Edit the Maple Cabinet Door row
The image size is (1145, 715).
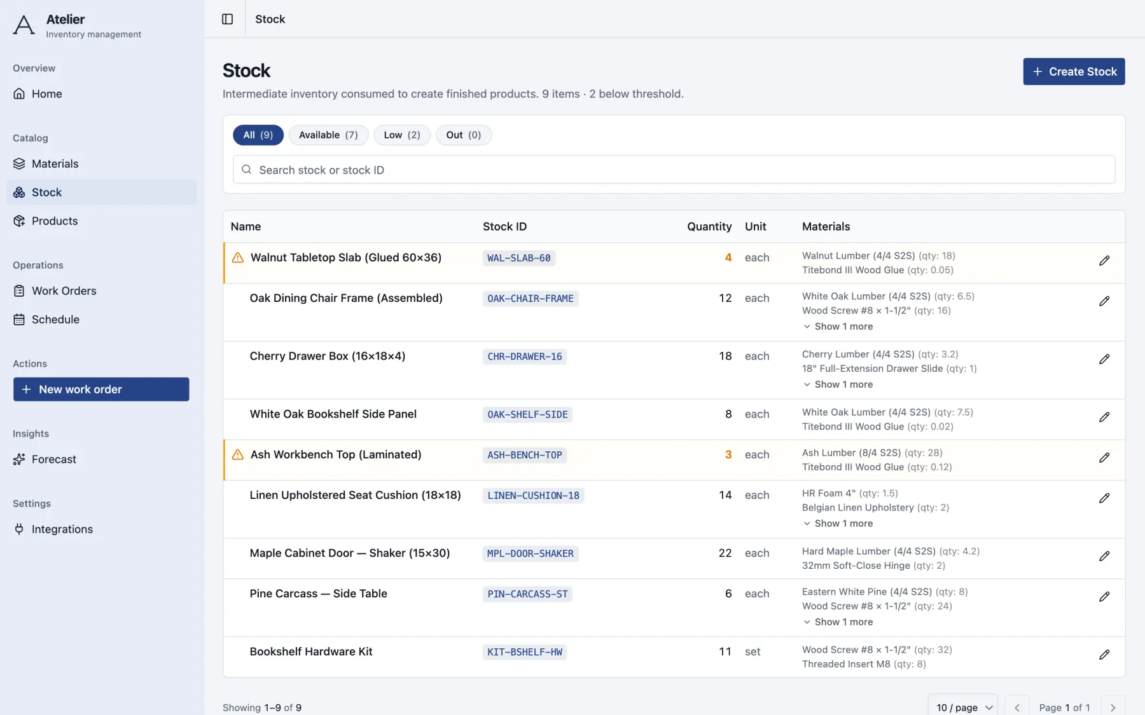(1104, 556)
